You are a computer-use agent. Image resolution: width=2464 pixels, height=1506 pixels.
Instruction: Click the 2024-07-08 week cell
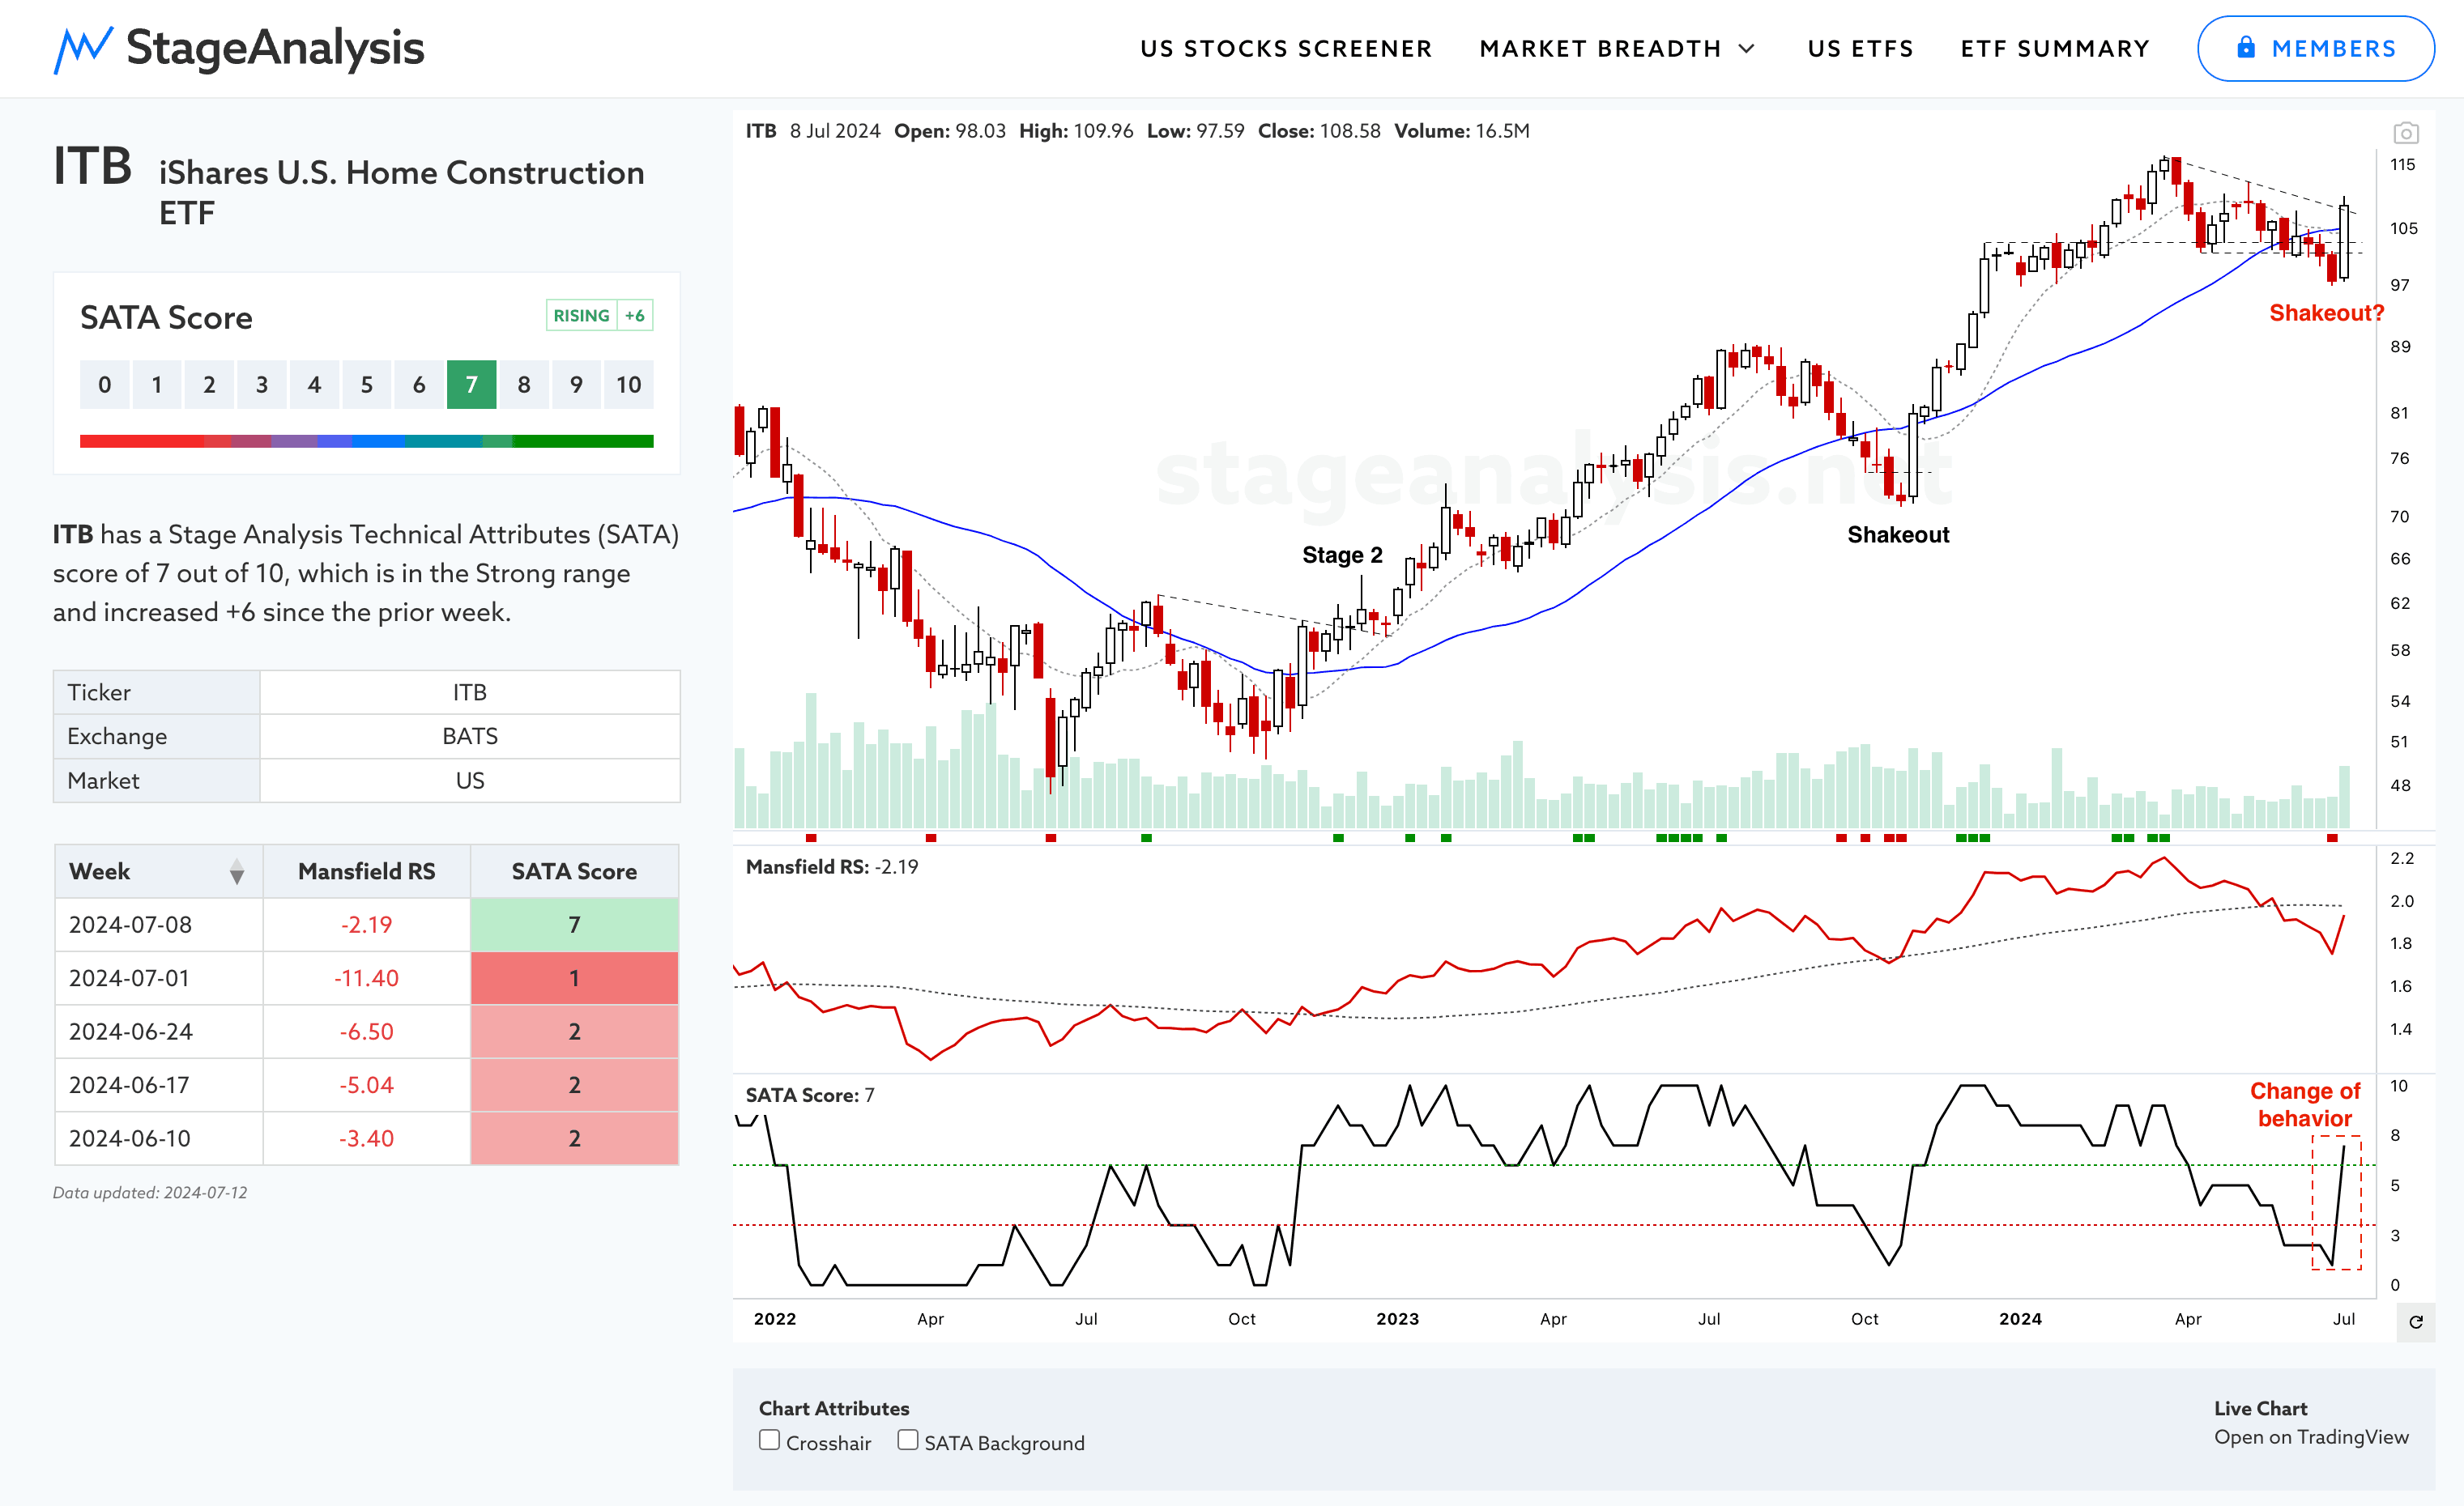pyautogui.click(x=159, y=925)
